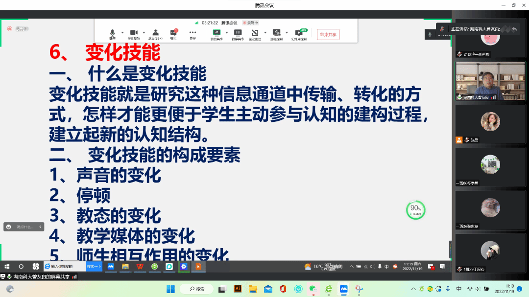The height and width of the screenshot is (297, 529).
Task: Open the chat (聊天) panel
Action: point(173,34)
